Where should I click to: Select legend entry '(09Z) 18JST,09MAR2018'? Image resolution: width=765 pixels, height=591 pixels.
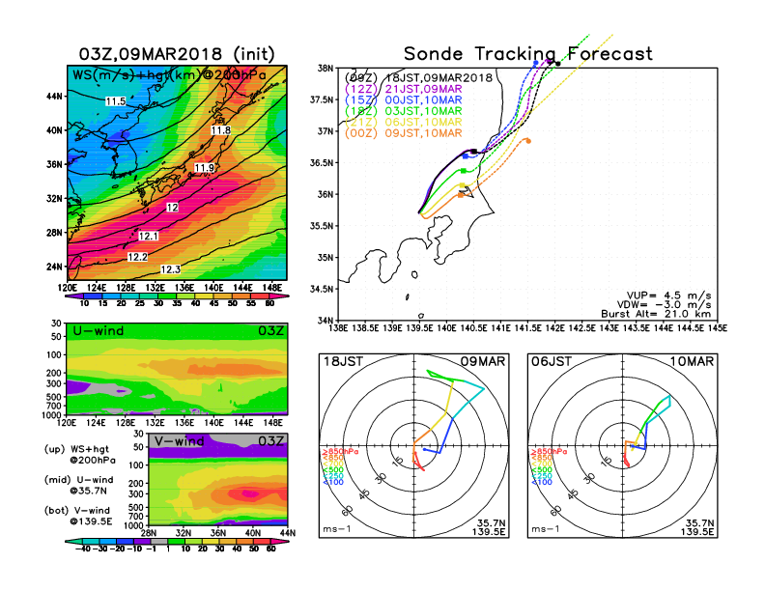point(418,78)
